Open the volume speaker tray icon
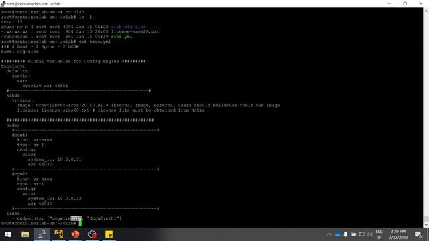 (x=369, y=234)
